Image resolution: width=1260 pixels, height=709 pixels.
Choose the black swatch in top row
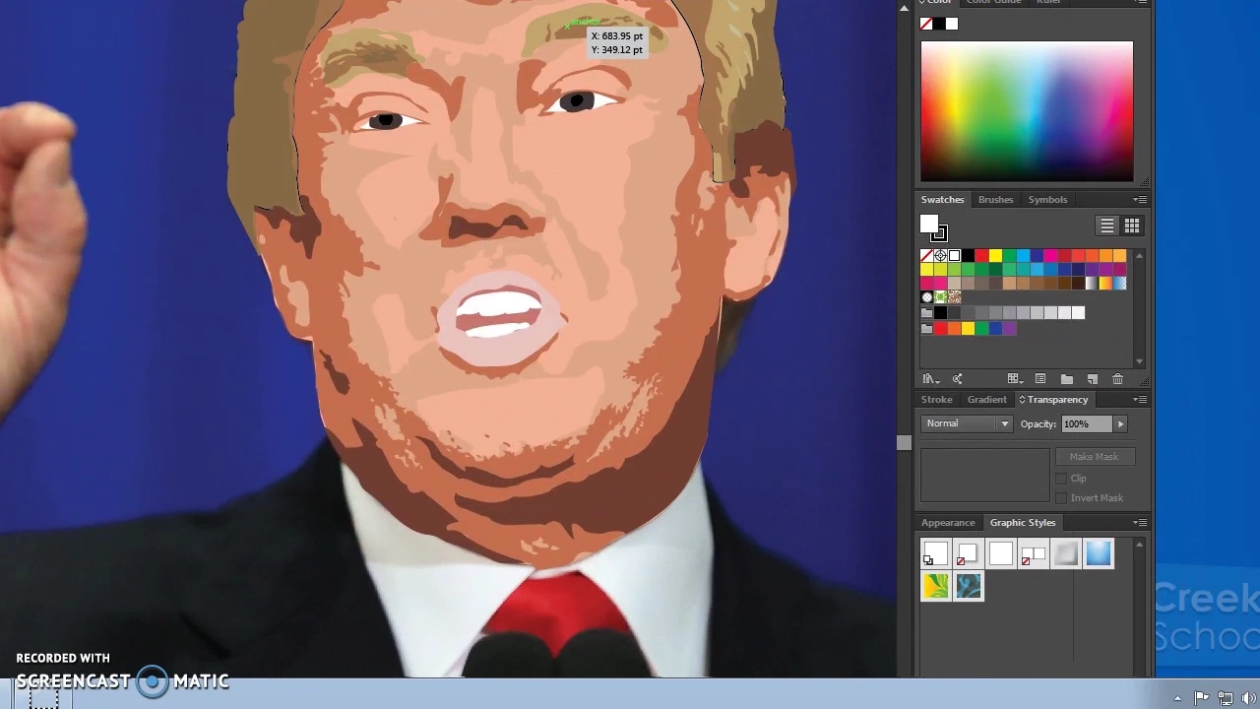968,256
